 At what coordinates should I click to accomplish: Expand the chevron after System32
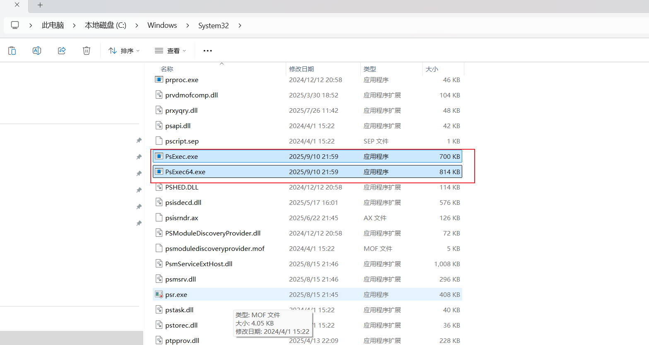point(240,25)
